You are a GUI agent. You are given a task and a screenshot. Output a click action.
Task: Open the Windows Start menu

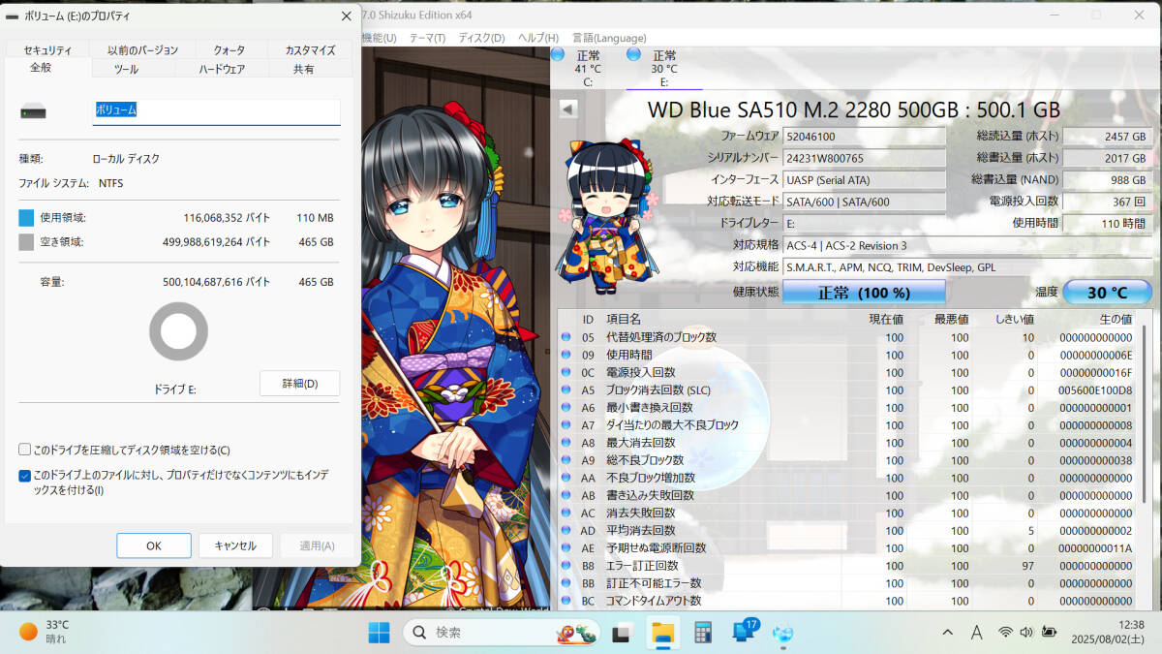(x=379, y=633)
